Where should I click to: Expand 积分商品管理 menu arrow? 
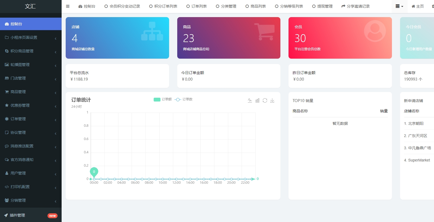tap(55, 52)
